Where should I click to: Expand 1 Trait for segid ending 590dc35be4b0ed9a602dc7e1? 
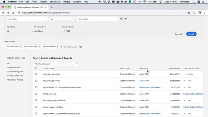[184, 87]
